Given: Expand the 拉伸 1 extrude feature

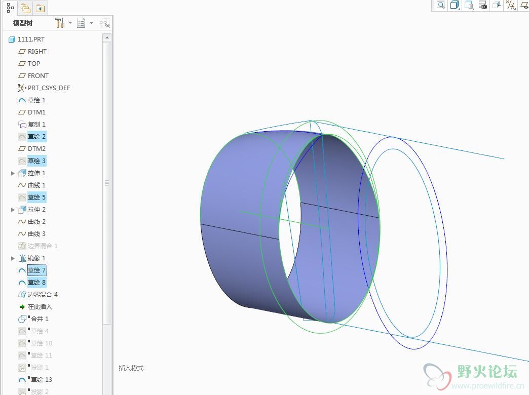Looking at the screenshot, I should point(13,173).
